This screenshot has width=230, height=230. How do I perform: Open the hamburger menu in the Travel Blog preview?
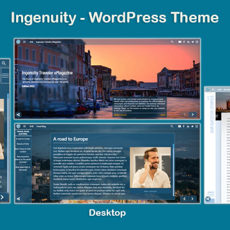point(24,126)
